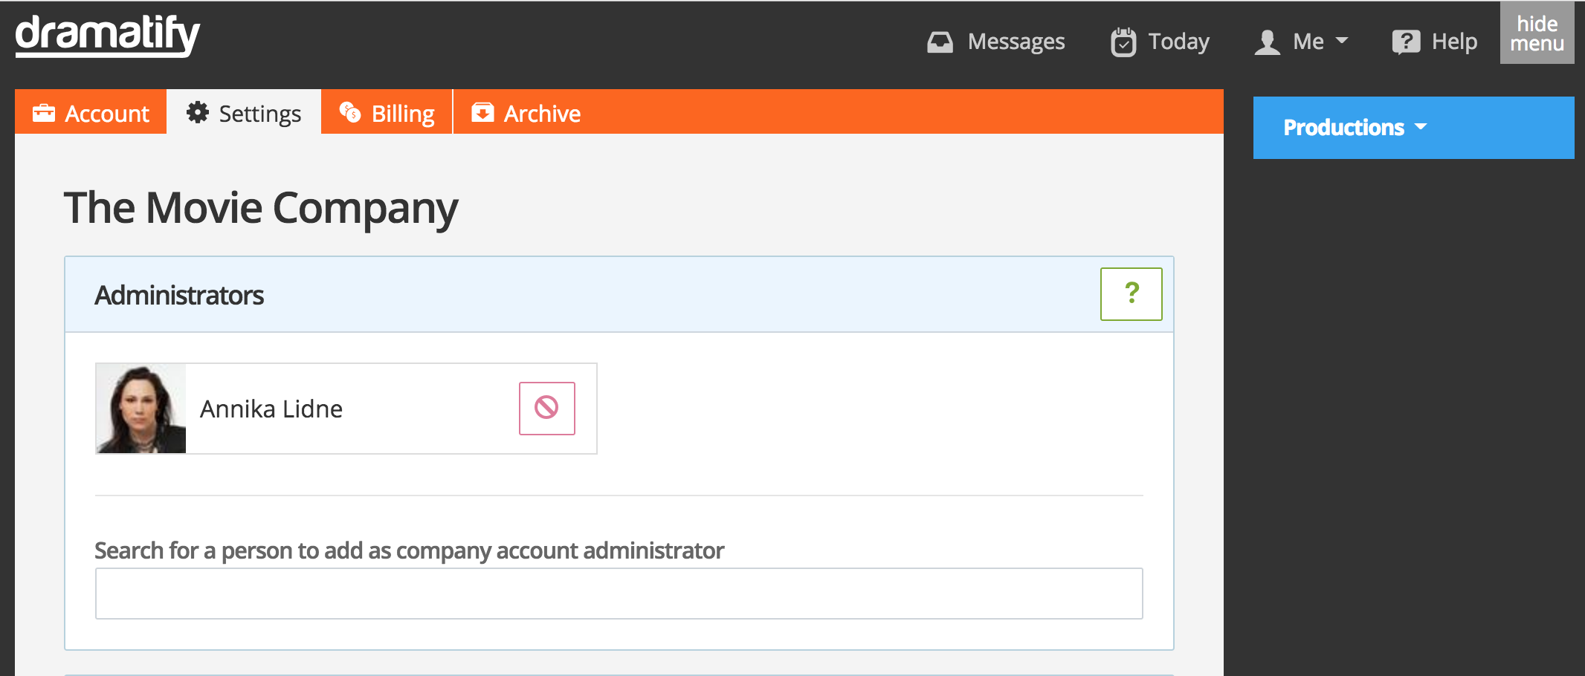Expand the Me dropdown caret

pos(1342,41)
